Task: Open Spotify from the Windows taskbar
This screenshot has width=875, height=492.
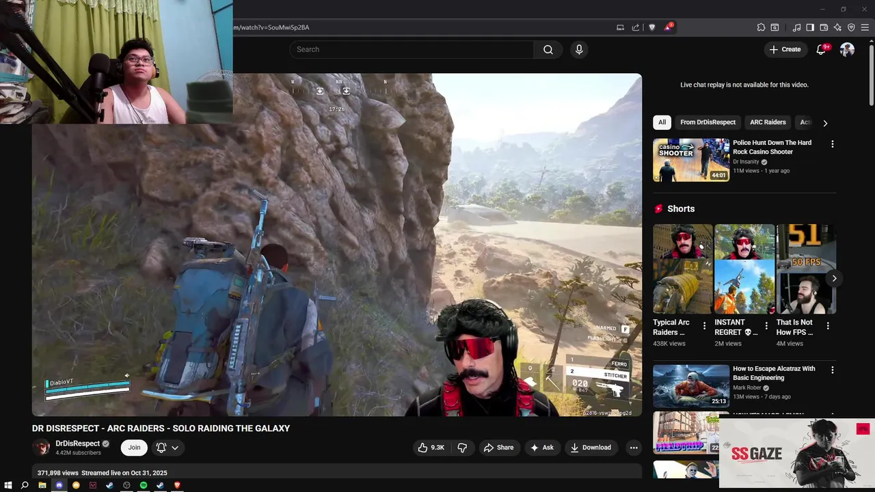Action: 144,485
